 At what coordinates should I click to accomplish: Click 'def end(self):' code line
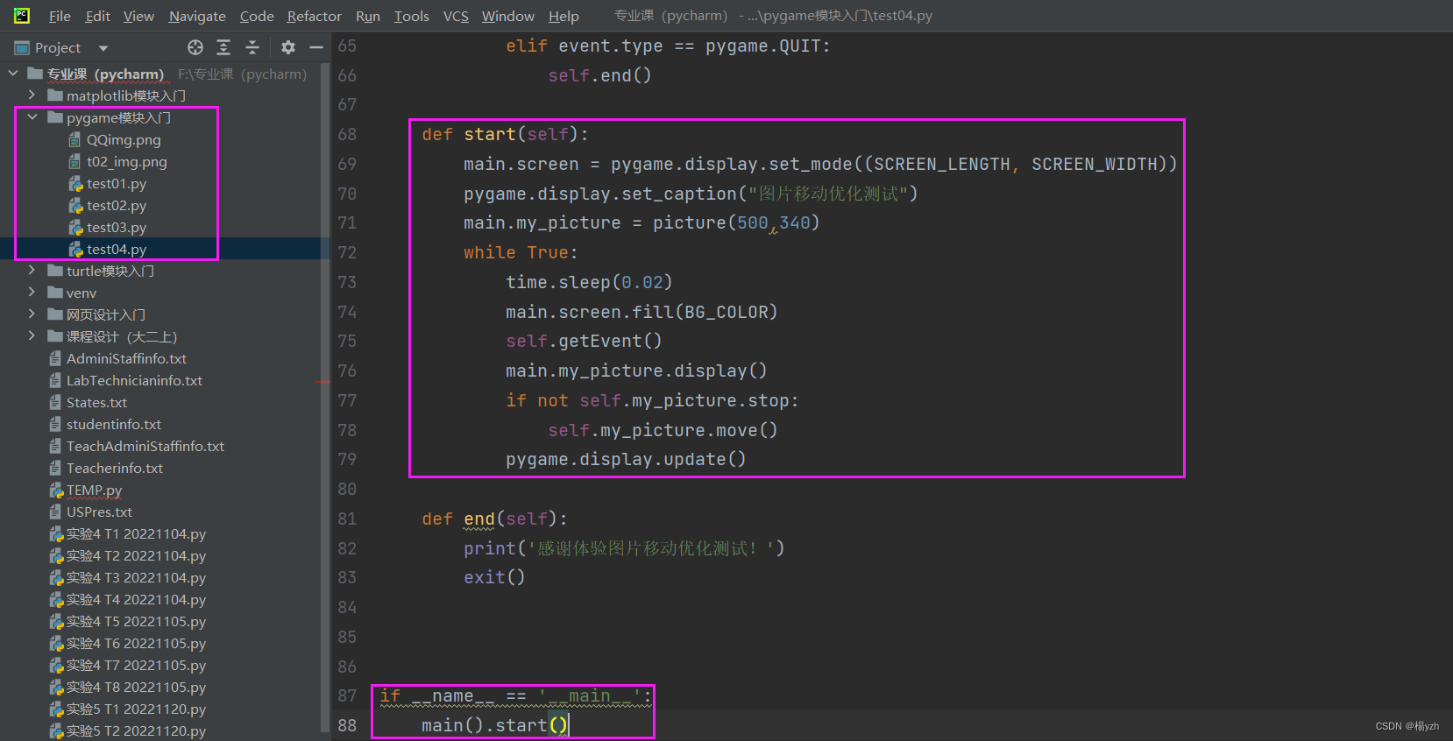click(x=494, y=519)
